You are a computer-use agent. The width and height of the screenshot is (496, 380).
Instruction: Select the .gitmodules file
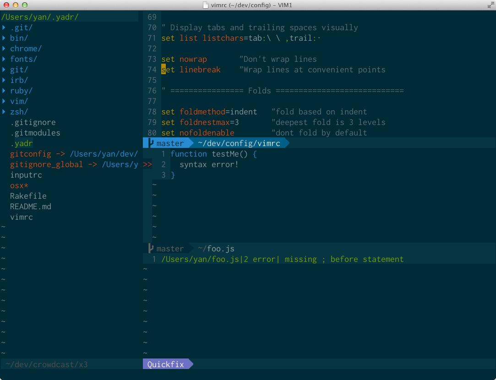click(35, 133)
